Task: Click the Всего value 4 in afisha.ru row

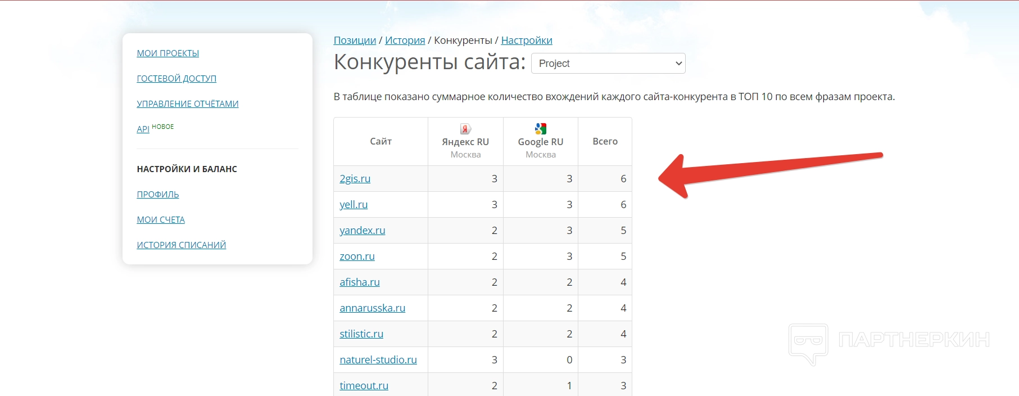Action: (x=623, y=282)
